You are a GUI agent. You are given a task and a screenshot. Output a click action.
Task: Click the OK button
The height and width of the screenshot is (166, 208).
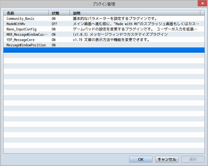(141, 159)
